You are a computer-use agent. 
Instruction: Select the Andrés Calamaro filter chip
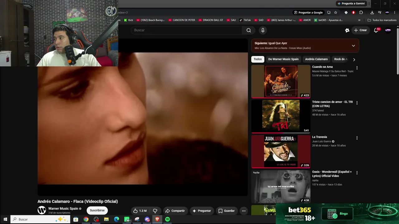pyautogui.click(x=316, y=59)
